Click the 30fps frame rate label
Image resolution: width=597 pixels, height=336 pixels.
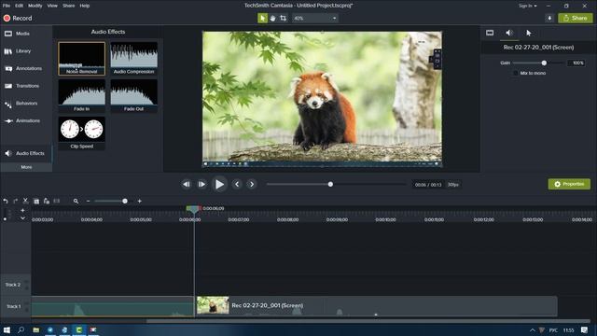click(453, 185)
